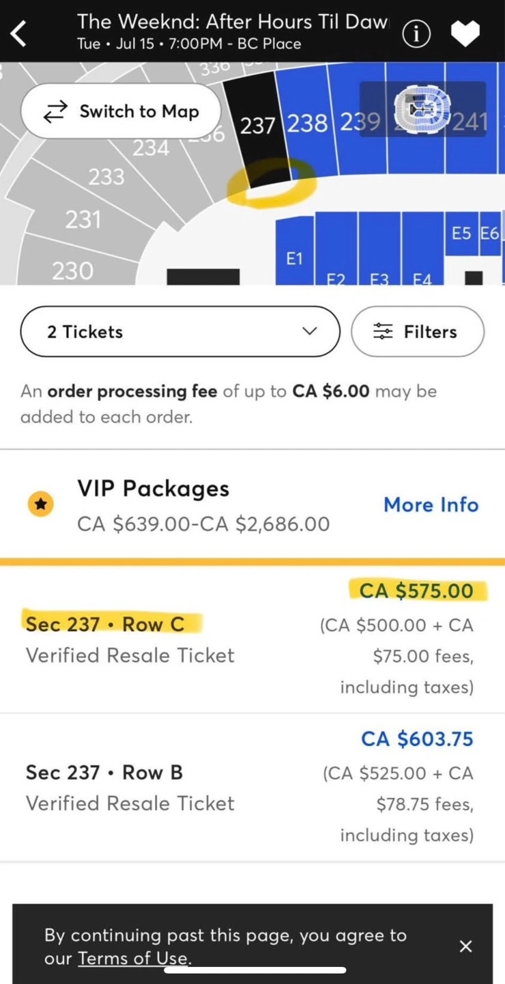Select section 238 on the seat map
This screenshot has width=505, height=984.
[307, 124]
